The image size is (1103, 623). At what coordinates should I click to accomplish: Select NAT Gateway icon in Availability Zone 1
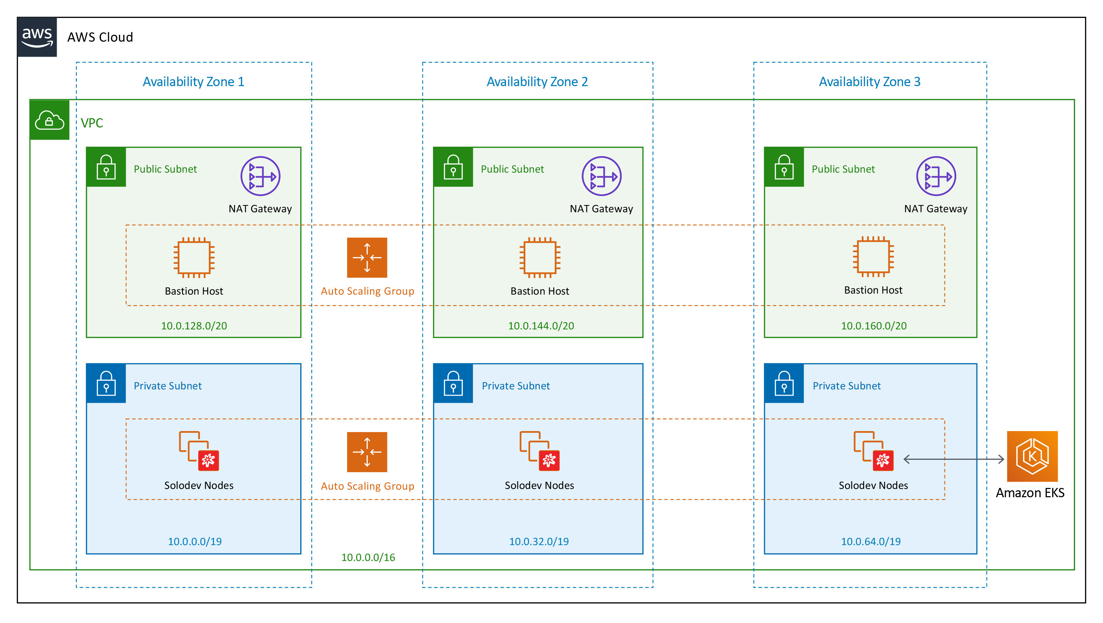point(260,176)
